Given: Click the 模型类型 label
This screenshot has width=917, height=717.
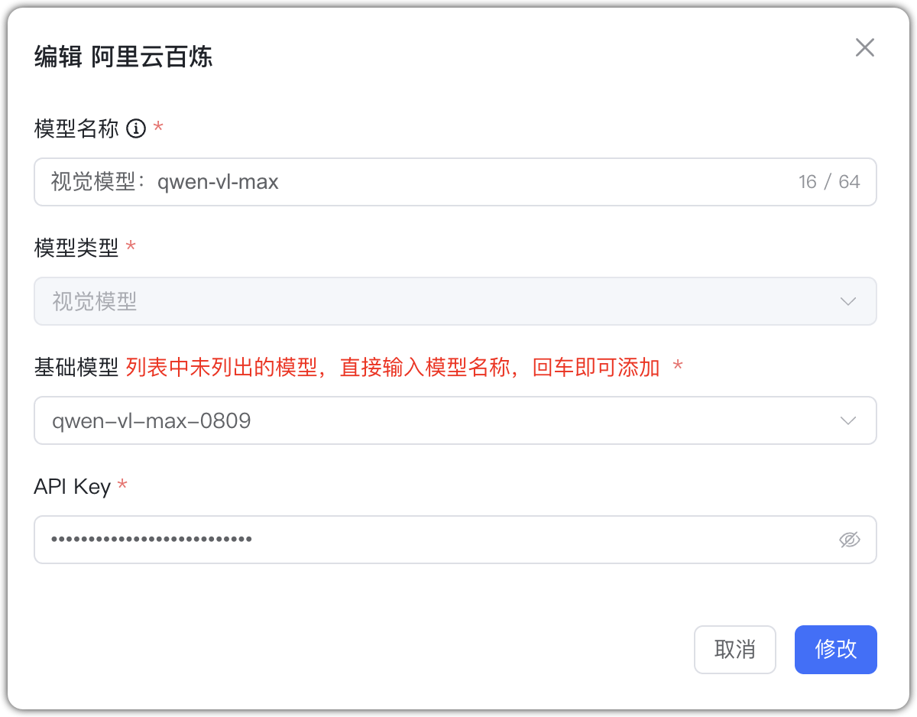Looking at the screenshot, I should pos(76,248).
